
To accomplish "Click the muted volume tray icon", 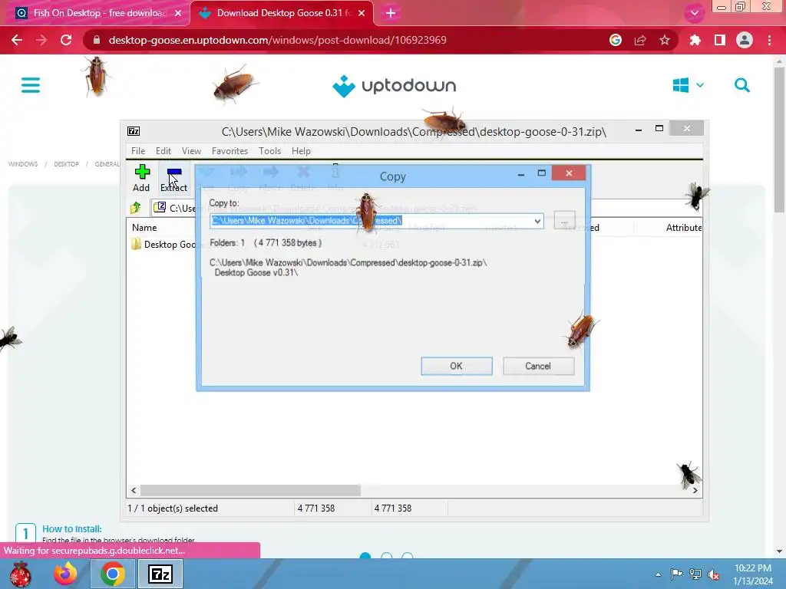I will (x=713, y=574).
